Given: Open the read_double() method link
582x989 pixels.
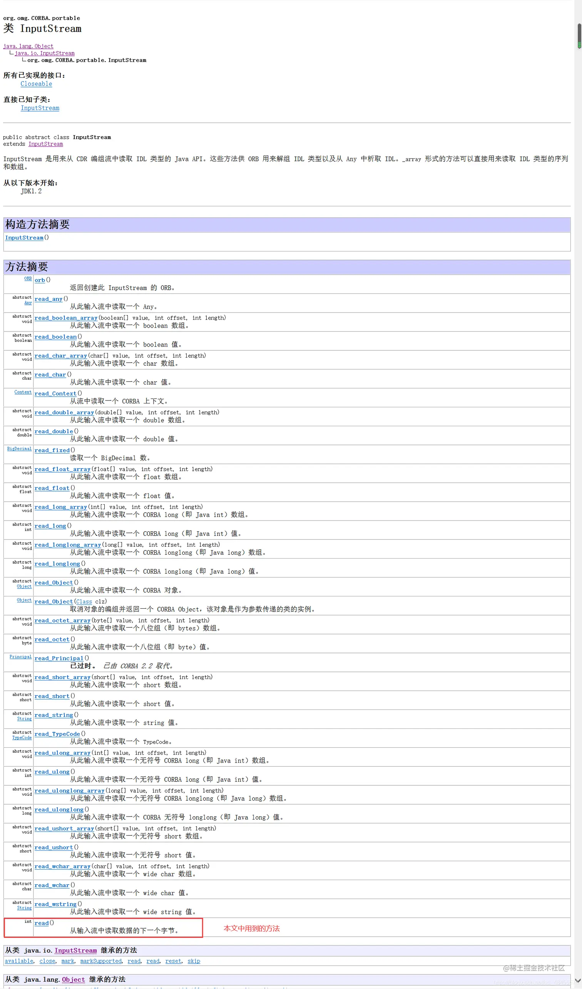Looking at the screenshot, I should point(54,431).
